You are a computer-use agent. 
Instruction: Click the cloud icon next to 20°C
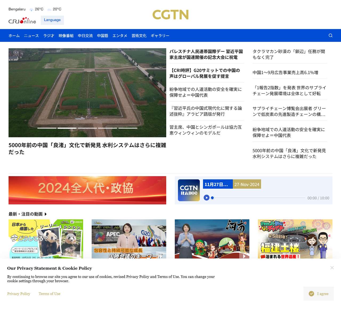pyautogui.click(x=49, y=9)
